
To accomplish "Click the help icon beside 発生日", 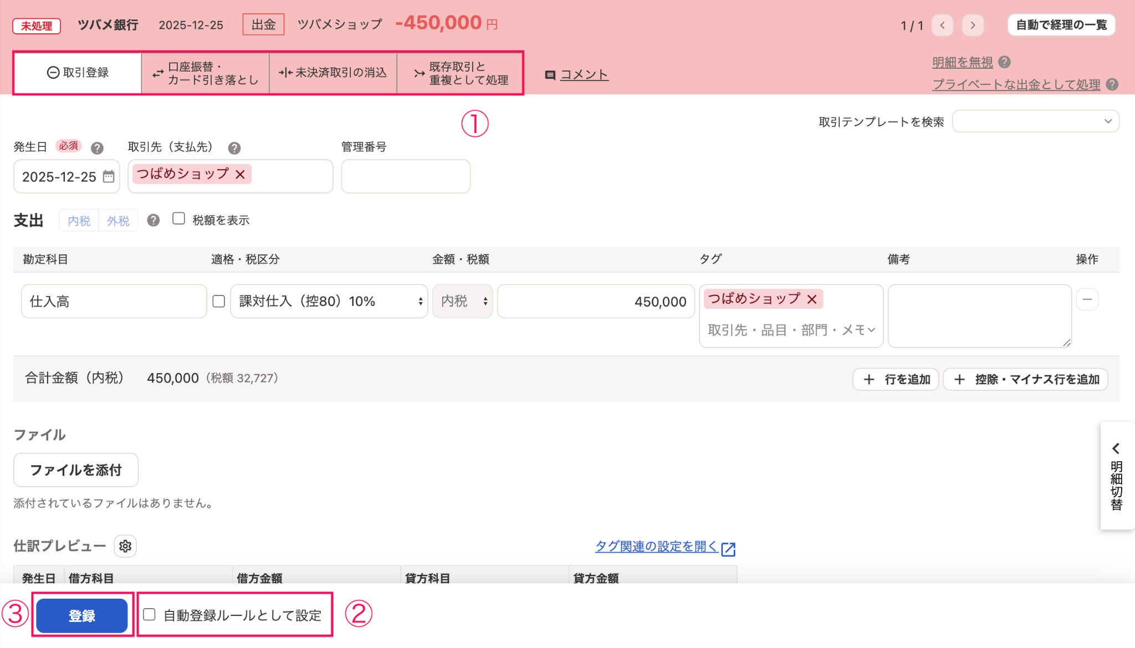I will pos(97,148).
